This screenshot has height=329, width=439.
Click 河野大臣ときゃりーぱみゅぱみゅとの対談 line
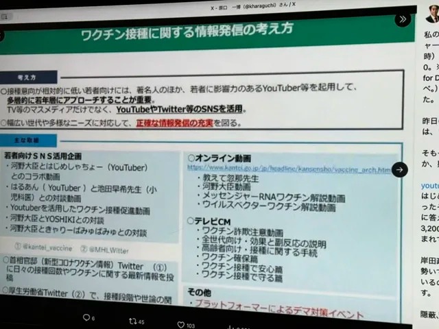[x=76, y=230]
